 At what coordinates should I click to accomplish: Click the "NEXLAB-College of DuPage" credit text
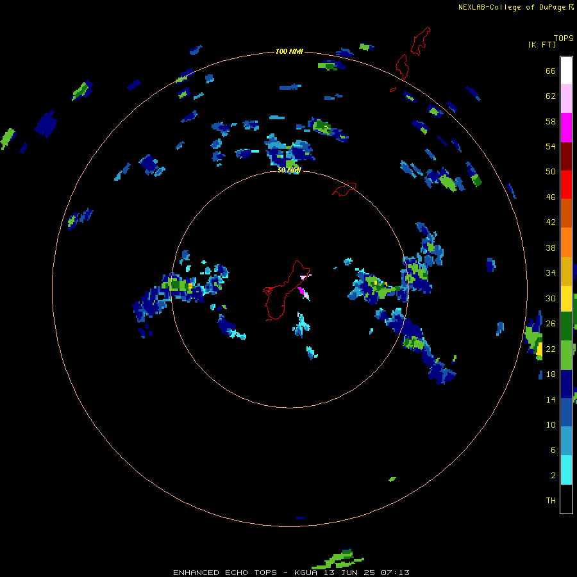pyautogui.click(x=512, y=7)
